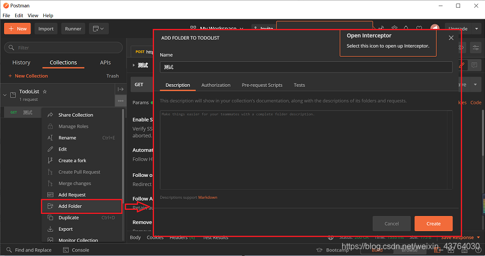This screenshot has width=485, height=256.
Task: Switch to the APIs tab
Action: (105, 62)
